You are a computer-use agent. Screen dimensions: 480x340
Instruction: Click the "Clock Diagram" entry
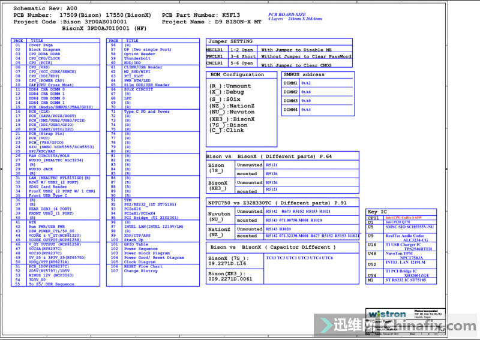pos(140,262)
